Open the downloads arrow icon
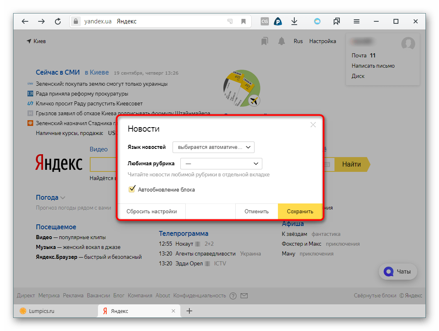 (294, 22)
